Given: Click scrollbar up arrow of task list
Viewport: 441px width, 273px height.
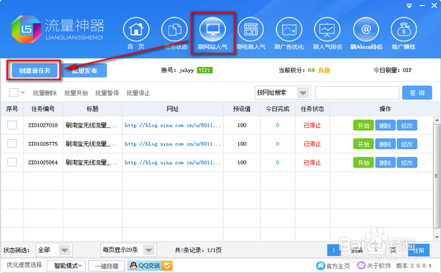Looking at the screenshot, I should 437,120.
